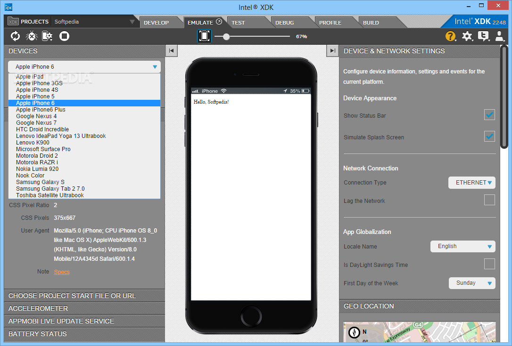Select Google Nexus 4 from device list

84,116
